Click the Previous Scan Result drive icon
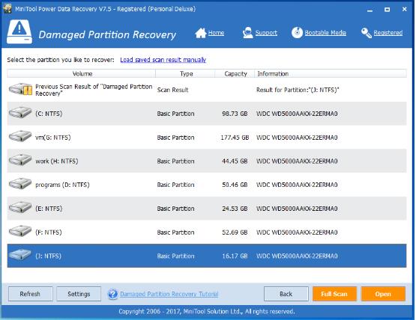 [x=21, y=89]
